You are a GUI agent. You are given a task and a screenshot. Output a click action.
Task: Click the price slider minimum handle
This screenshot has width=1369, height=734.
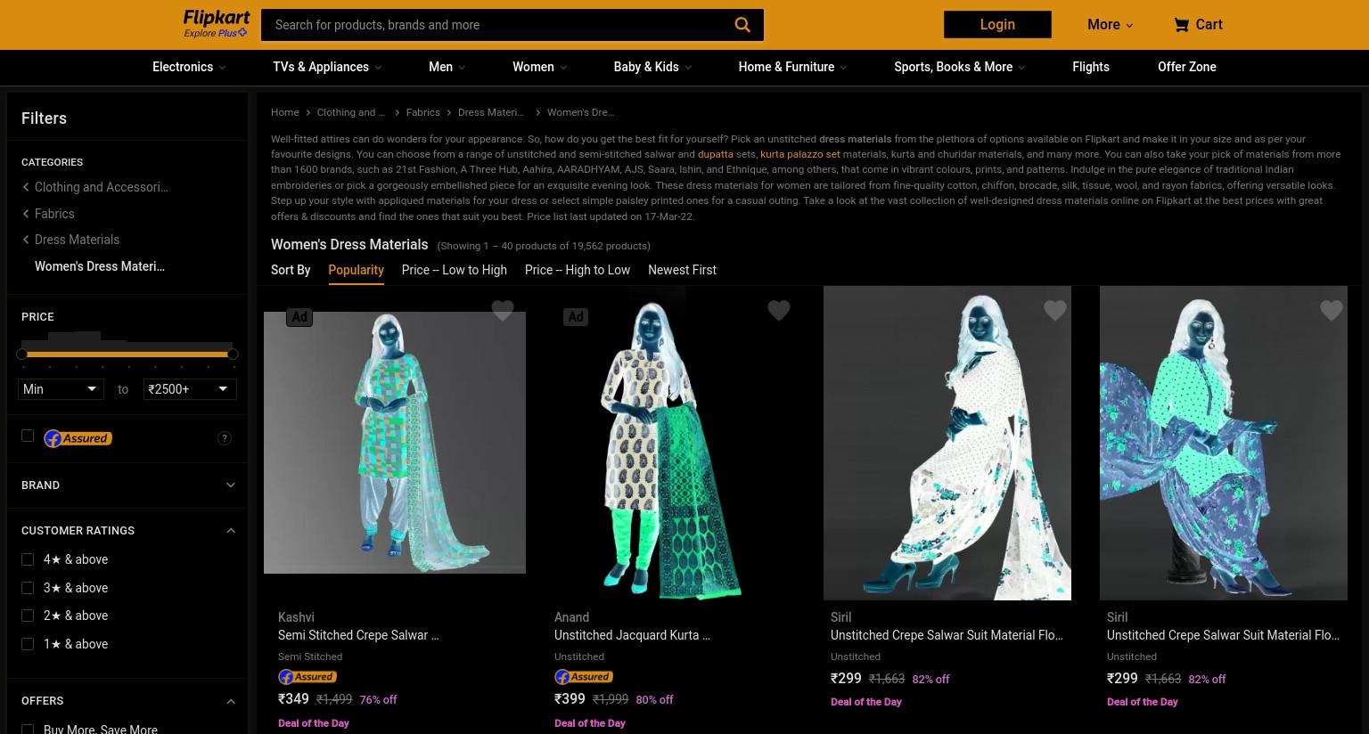click(x=22, y=354)
